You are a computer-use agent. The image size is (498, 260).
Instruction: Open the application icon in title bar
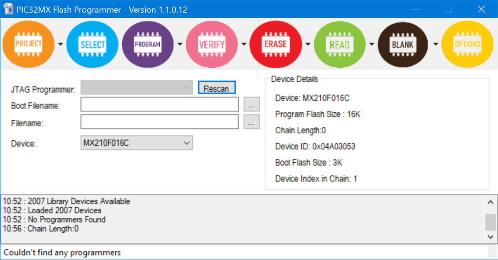pos(8,9)
